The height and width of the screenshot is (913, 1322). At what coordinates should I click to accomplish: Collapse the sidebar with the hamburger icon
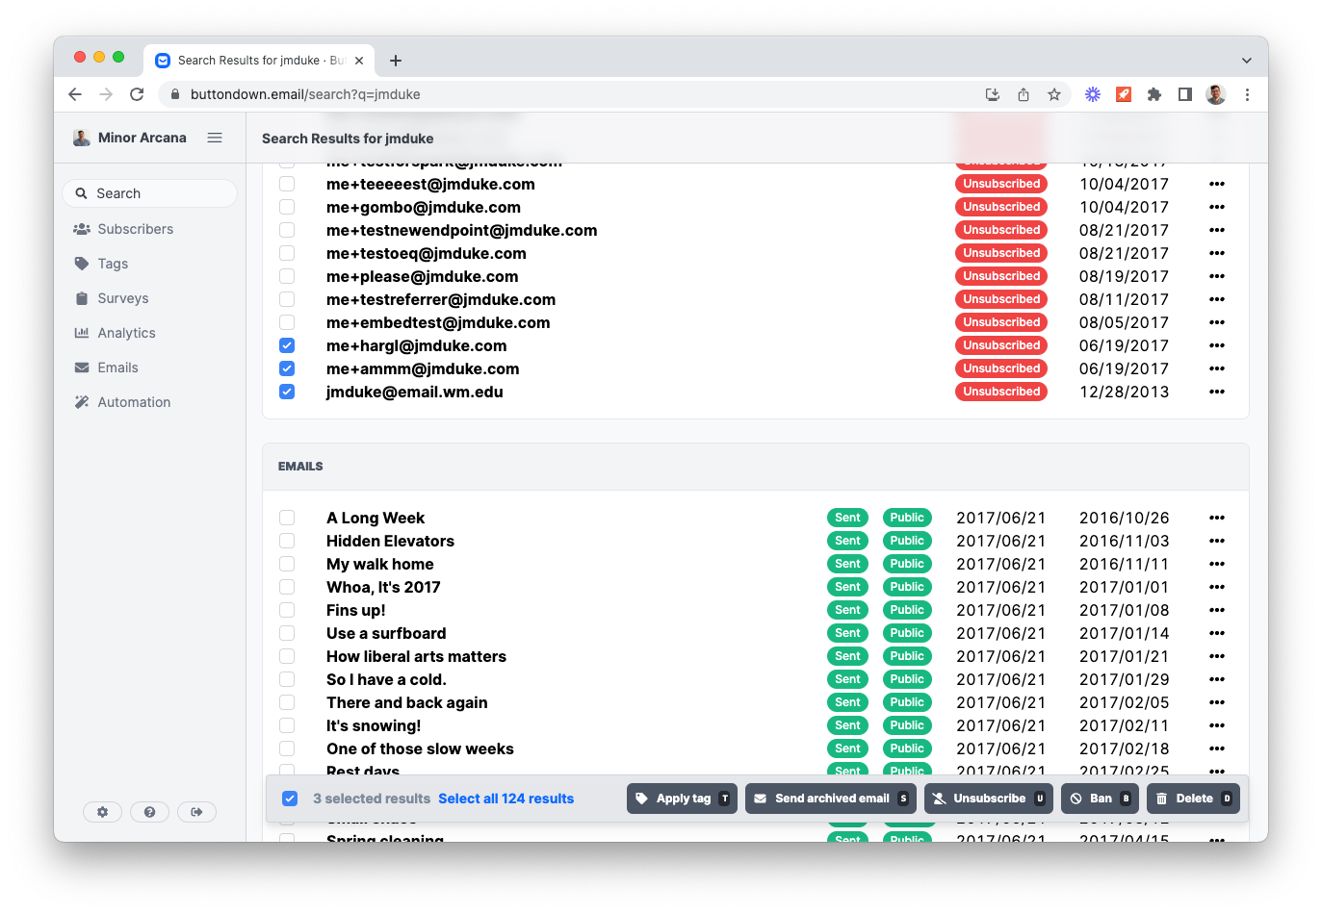click(x=215, y=137)
